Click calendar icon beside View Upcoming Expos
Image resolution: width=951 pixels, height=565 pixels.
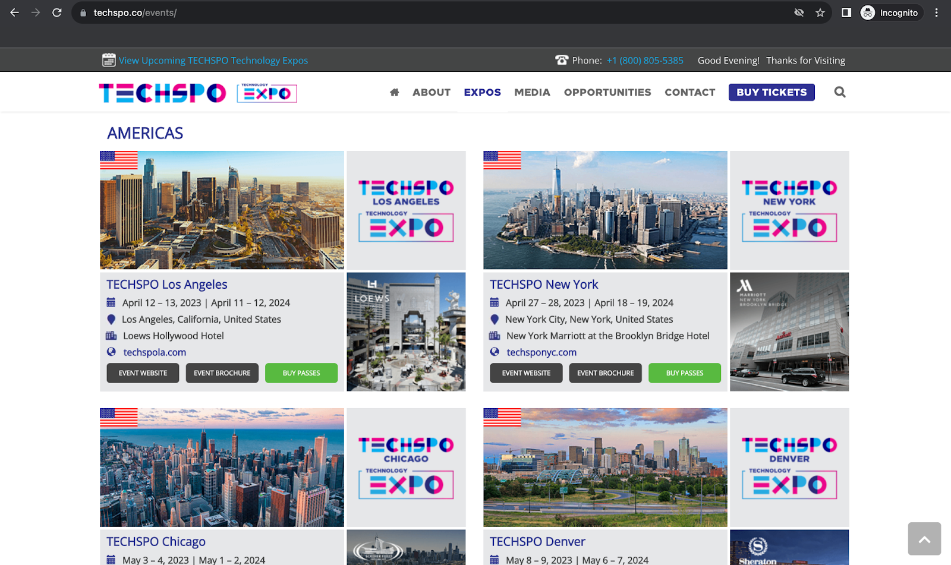109,60
